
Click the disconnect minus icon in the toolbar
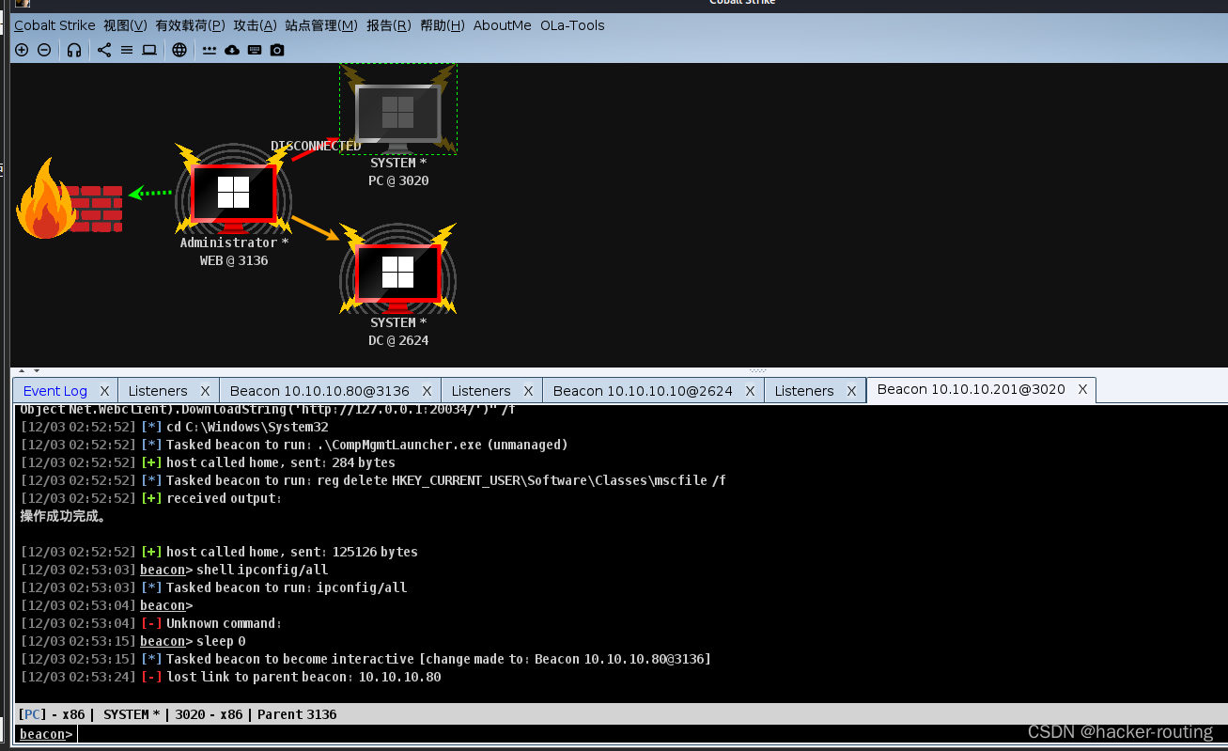point(44,50)
